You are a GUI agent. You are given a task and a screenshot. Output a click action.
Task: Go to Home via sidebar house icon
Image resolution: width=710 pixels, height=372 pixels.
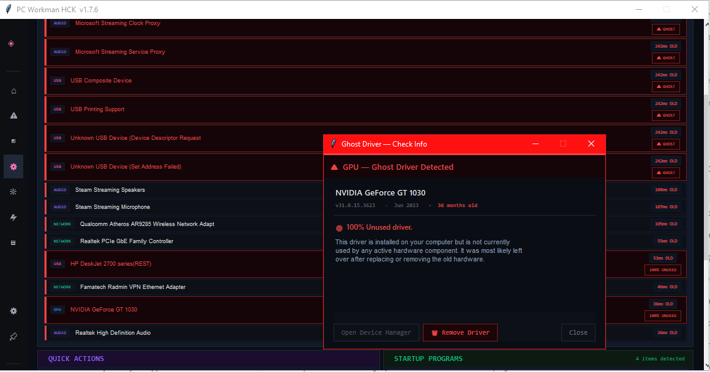[13, 91]
